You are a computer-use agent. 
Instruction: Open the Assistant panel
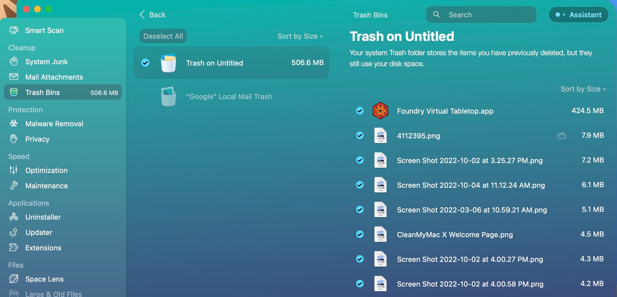pos(578,15)
